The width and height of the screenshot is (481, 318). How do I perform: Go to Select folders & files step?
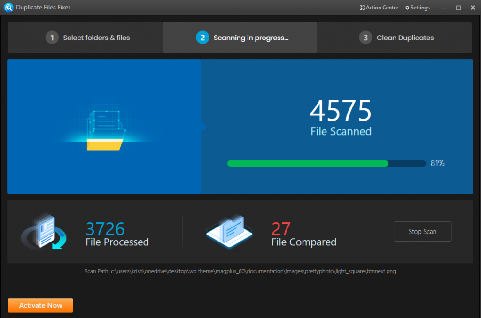(85, 38)
